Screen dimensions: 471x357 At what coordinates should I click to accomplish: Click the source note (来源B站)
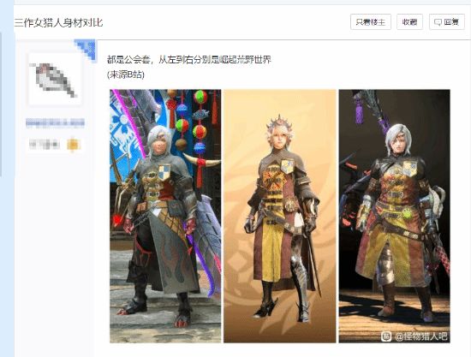(126, 74)
